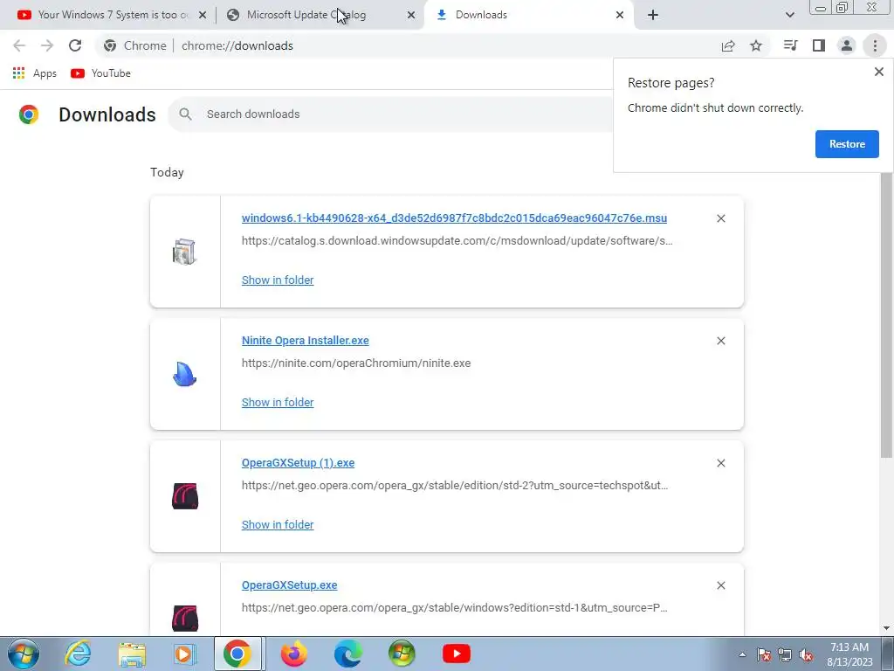894x671 pixels.
Task: Open windows6.1-kb4490628 msu file link
Action: (454, 218)
